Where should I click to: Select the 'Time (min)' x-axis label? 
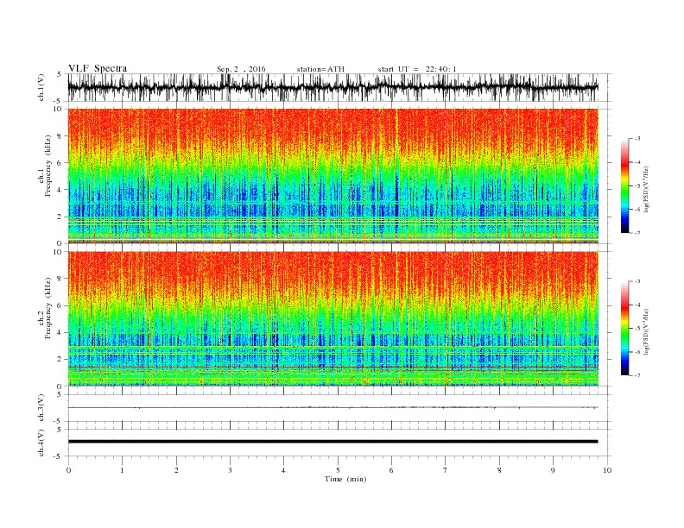[x=345, y=479]
